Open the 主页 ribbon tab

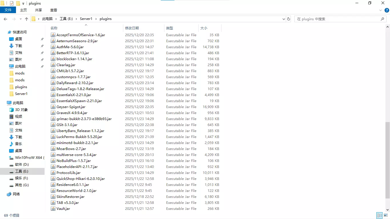tap(23, 10)
